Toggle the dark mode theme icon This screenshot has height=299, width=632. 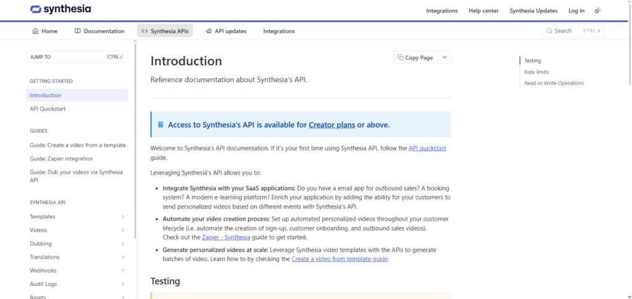[597, 10]
